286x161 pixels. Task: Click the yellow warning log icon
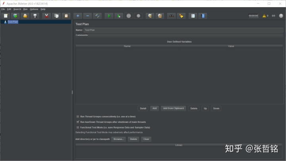[264, 16]
